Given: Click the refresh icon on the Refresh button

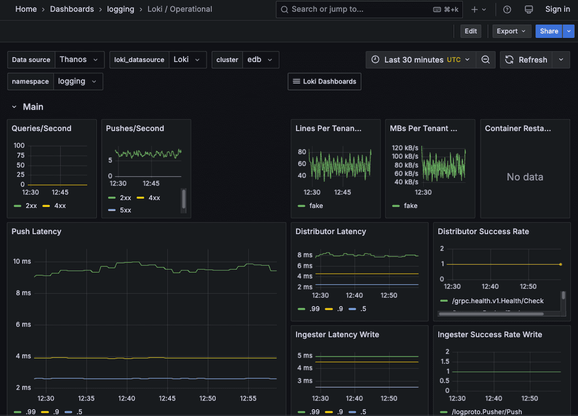Looking at the screenshot, I should 509,60.
